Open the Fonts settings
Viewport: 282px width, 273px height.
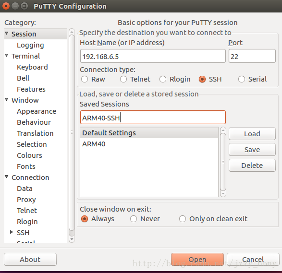click(x=26, y=166)
